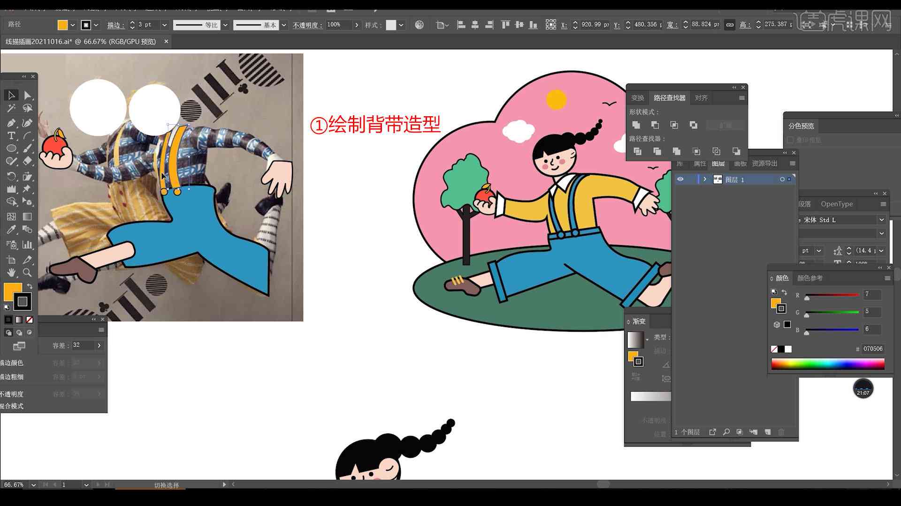Click the Recolor Artwork globe icon

point(419,25)
